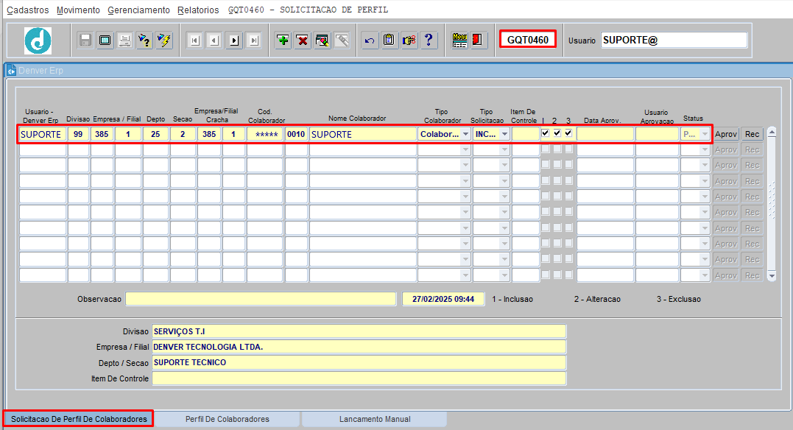Click the Nome Colaborador cell 'SUPORTE'
The height and width of the screenshot is (430, 793).
(x=362, y=134)
